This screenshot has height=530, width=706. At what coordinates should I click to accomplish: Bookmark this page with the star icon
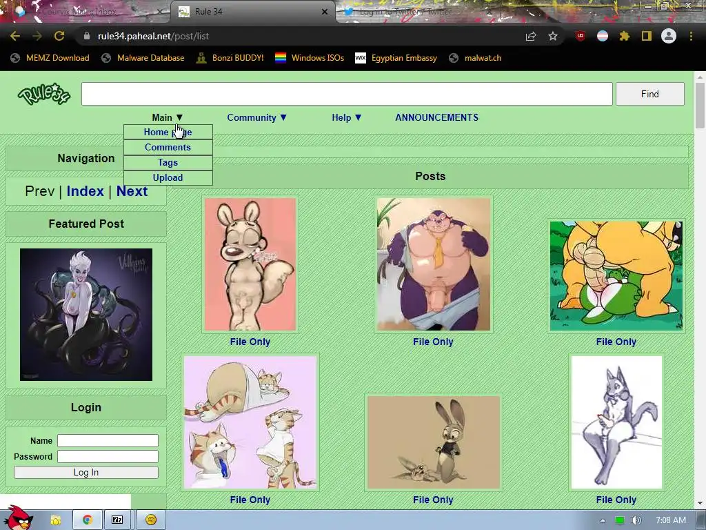pyautogui.click(x=553, y=36)
